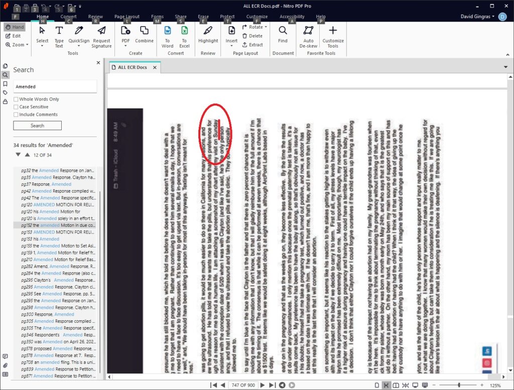Check the Case Sensitive box
The height and width of the screenshot is (390, 514).
(x=16, y=107)
